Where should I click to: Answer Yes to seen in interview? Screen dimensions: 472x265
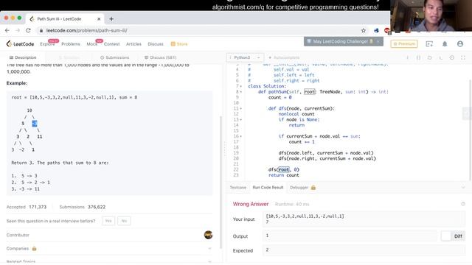108,221
